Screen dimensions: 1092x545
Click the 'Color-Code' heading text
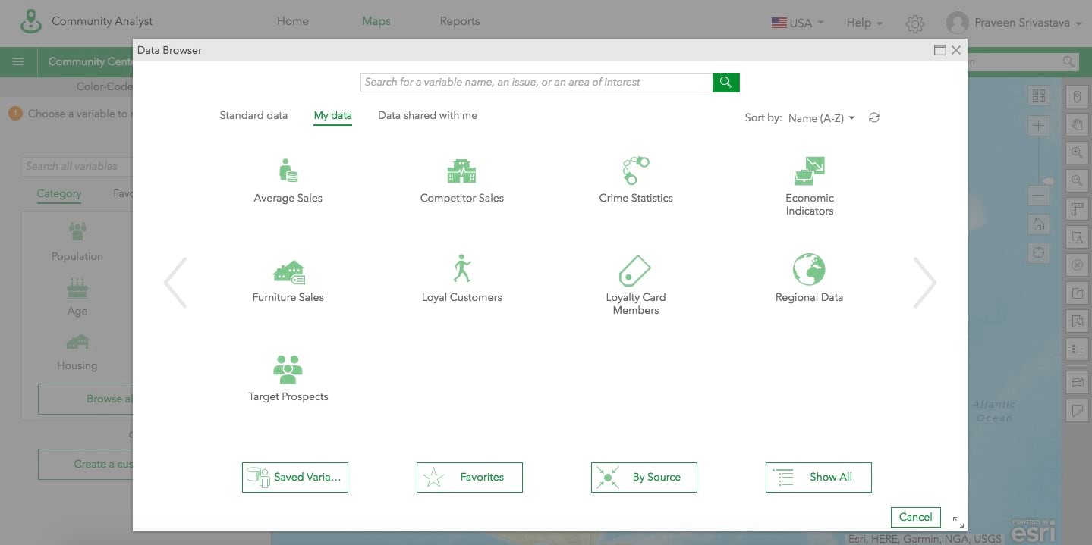(105, 86)
